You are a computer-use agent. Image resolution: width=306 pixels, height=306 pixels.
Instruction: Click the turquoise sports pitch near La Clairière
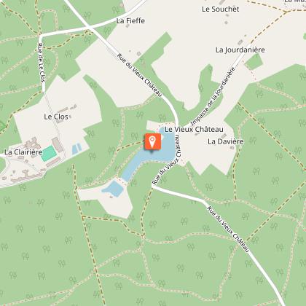coord(49,154)
